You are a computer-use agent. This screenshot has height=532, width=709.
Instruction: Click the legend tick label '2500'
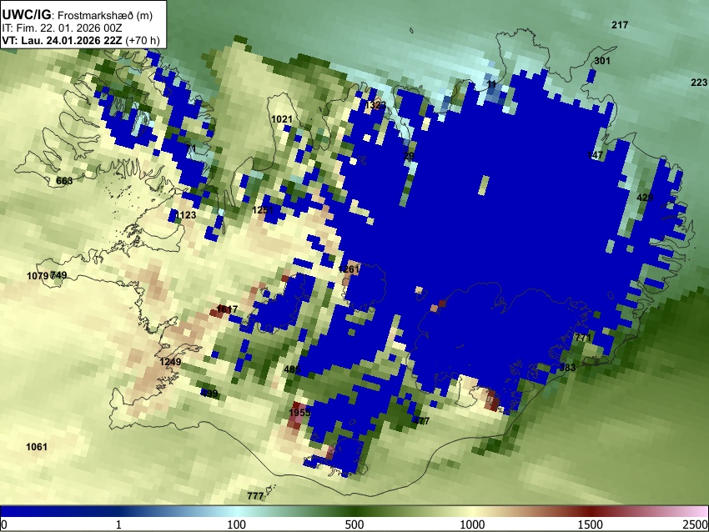click(696, 524)
